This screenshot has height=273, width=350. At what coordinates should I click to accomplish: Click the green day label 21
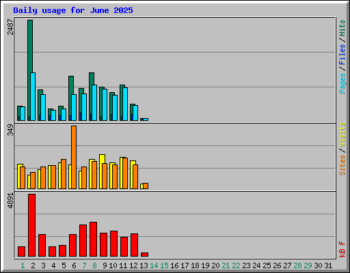point(226,265)
